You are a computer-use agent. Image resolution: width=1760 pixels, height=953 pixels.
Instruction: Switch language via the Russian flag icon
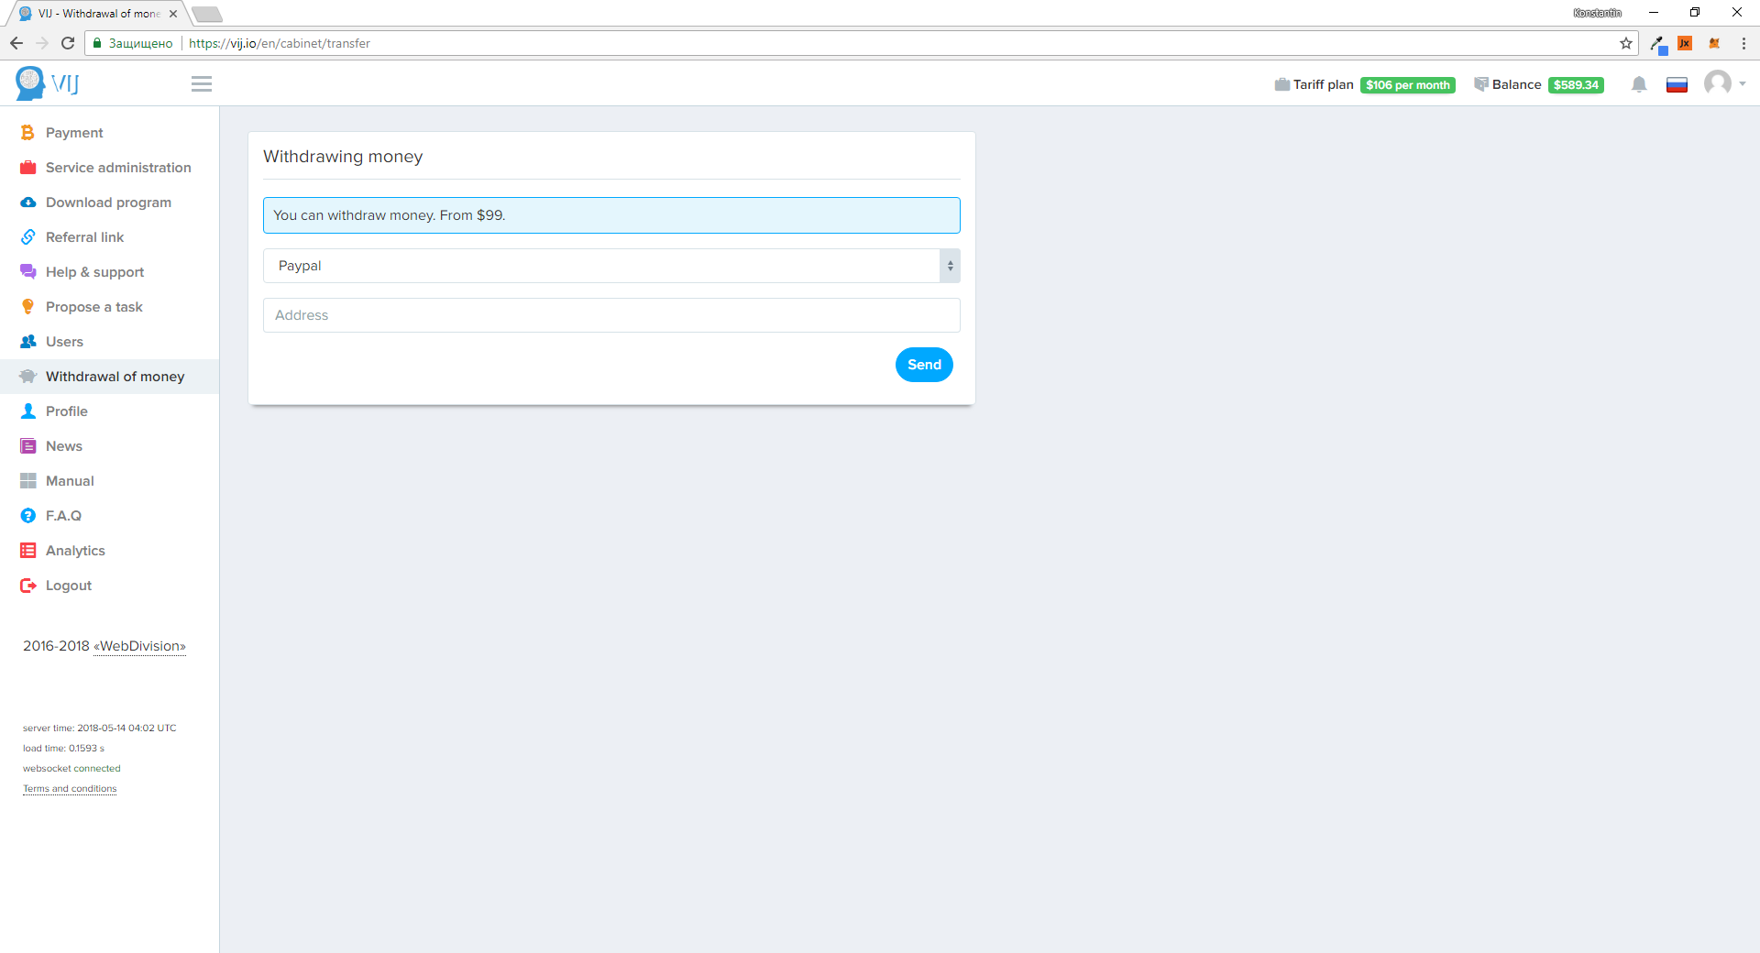tap(1677, 85)
